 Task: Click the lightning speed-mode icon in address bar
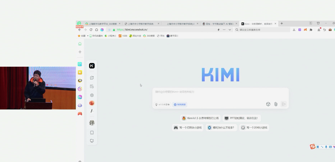point(218,30)
